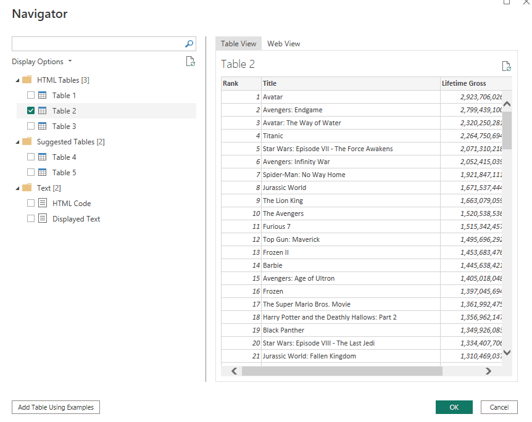Check the Displayed Text checkbox
The width and height of the screenshot is (532, 422).
pos(31,218)
